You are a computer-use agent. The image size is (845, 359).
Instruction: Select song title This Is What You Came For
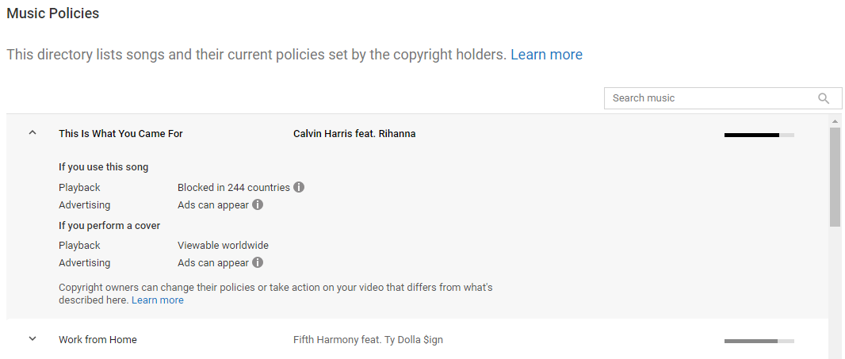point(120,134)
